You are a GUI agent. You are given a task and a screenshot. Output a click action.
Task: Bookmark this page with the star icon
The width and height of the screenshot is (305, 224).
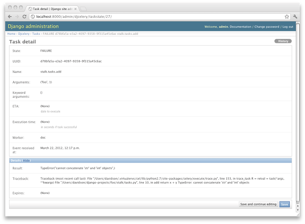(x=286, y=16)
